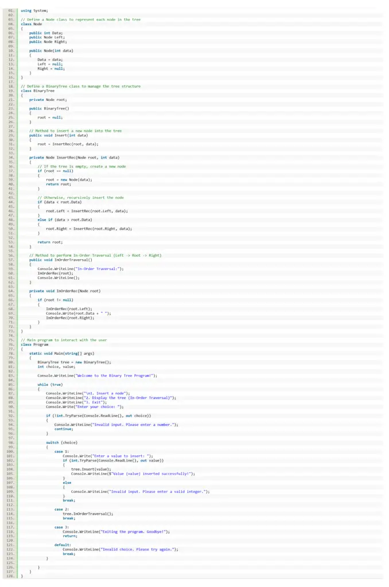Click the 'switch (choice)' statement
This screenshot has width=389, height=587.
[x=61, y=443]
